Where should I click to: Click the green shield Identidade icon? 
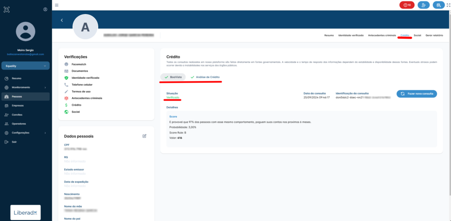[67, 78]
